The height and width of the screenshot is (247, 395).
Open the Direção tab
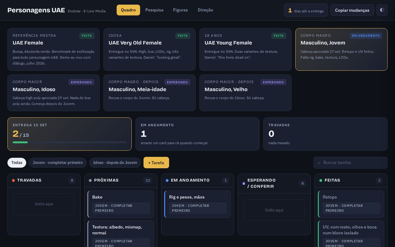click(x=206, y=10)
